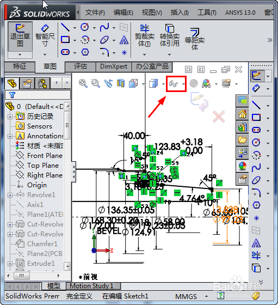Open the PropertyManager tab
Image resolution: width=278 pixels, height=305 pixels.
coord(27,84)
